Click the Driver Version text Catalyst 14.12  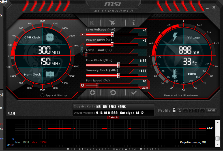tap(132, 113)
